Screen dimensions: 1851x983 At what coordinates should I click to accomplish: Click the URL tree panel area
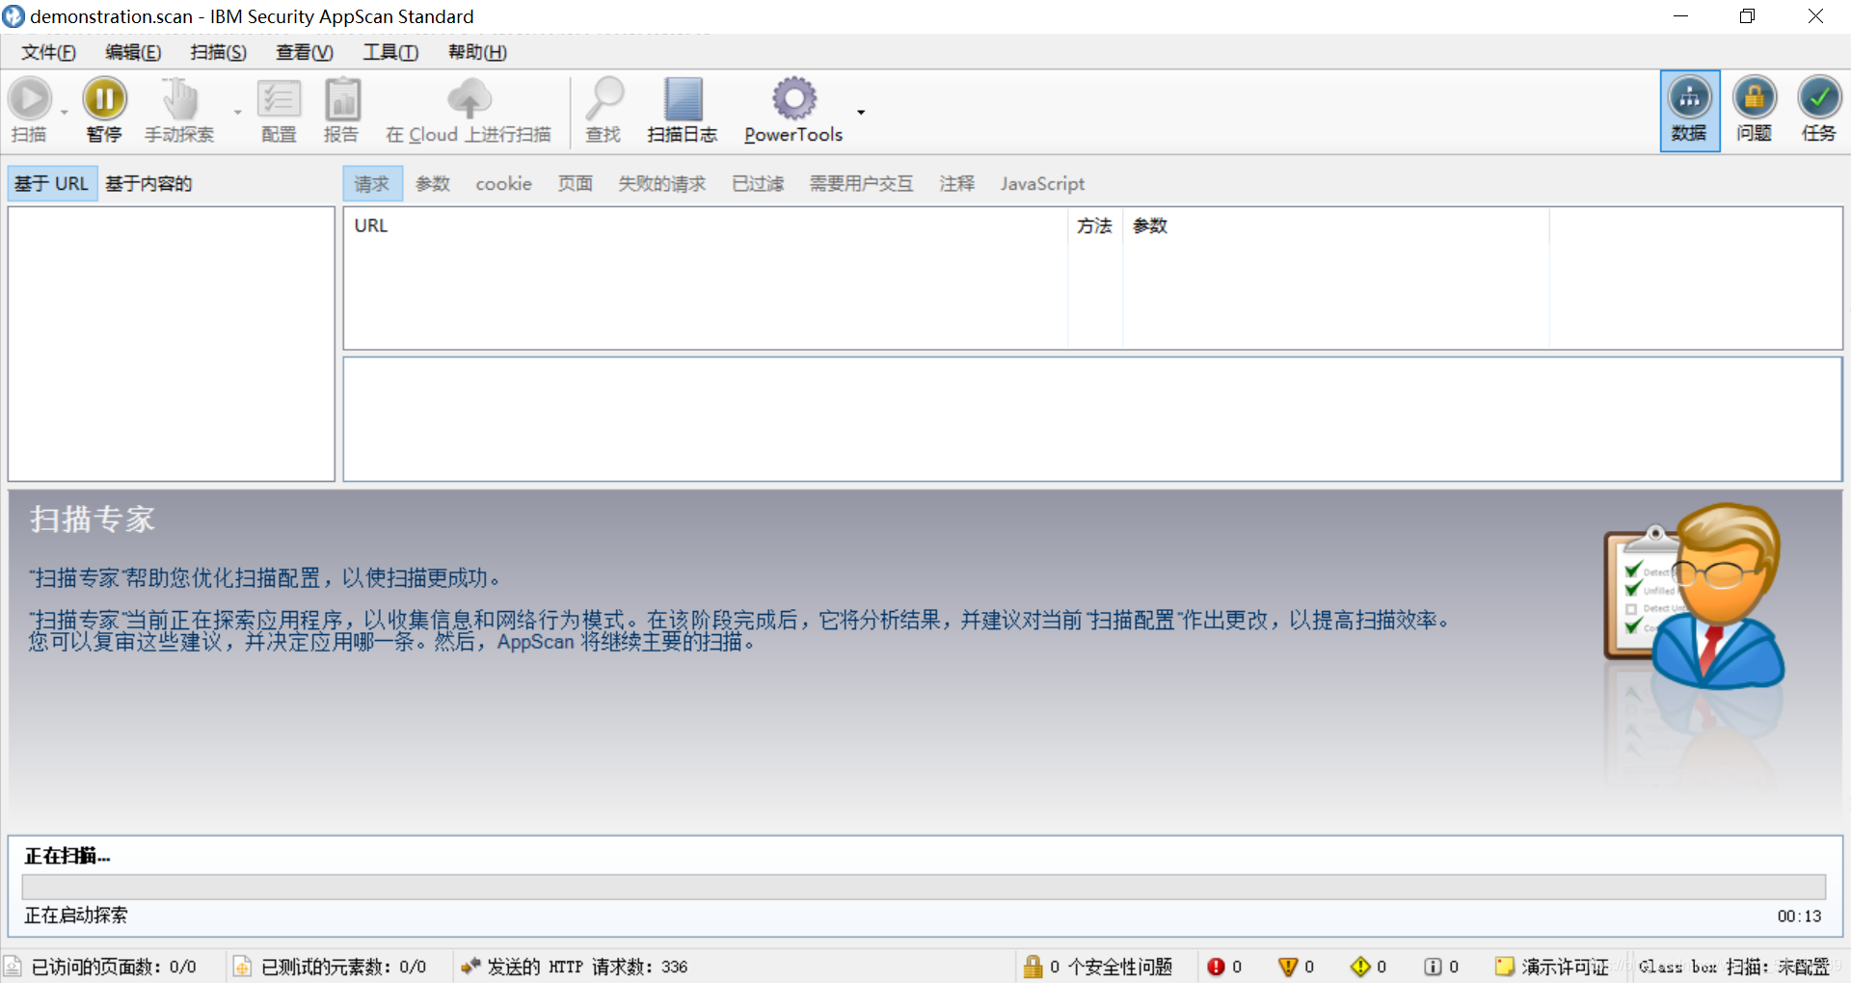point(172,343)
